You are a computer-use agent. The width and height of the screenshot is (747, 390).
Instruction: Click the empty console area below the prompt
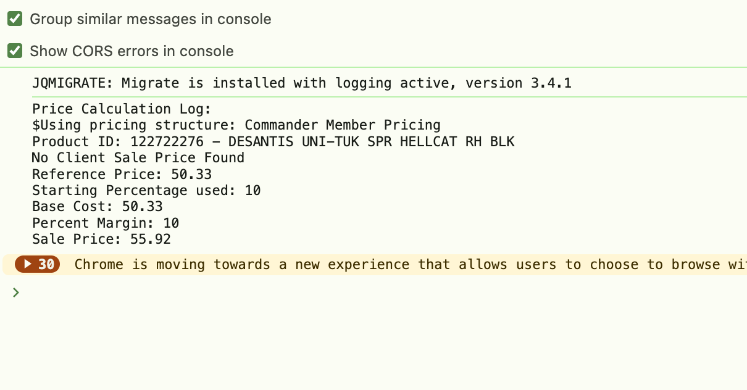[373, 346]
